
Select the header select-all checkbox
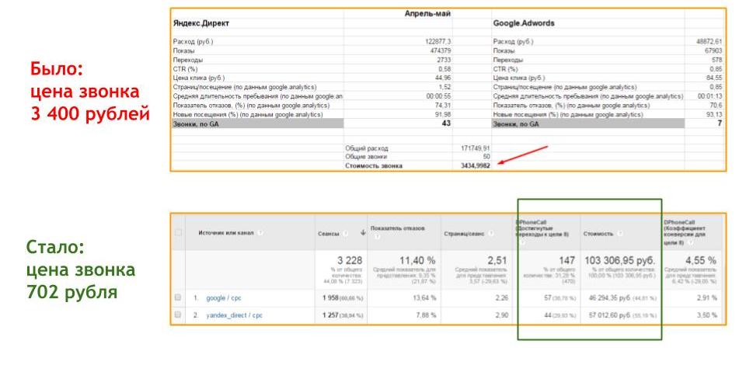180,232
